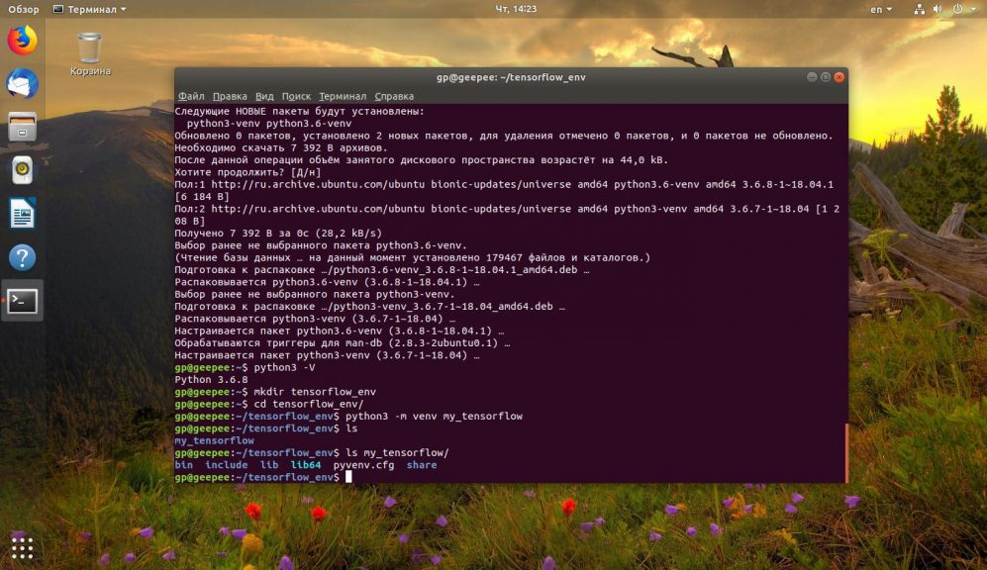Open the Файл menu

(191, 96)
